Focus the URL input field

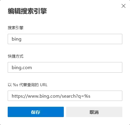65,96
